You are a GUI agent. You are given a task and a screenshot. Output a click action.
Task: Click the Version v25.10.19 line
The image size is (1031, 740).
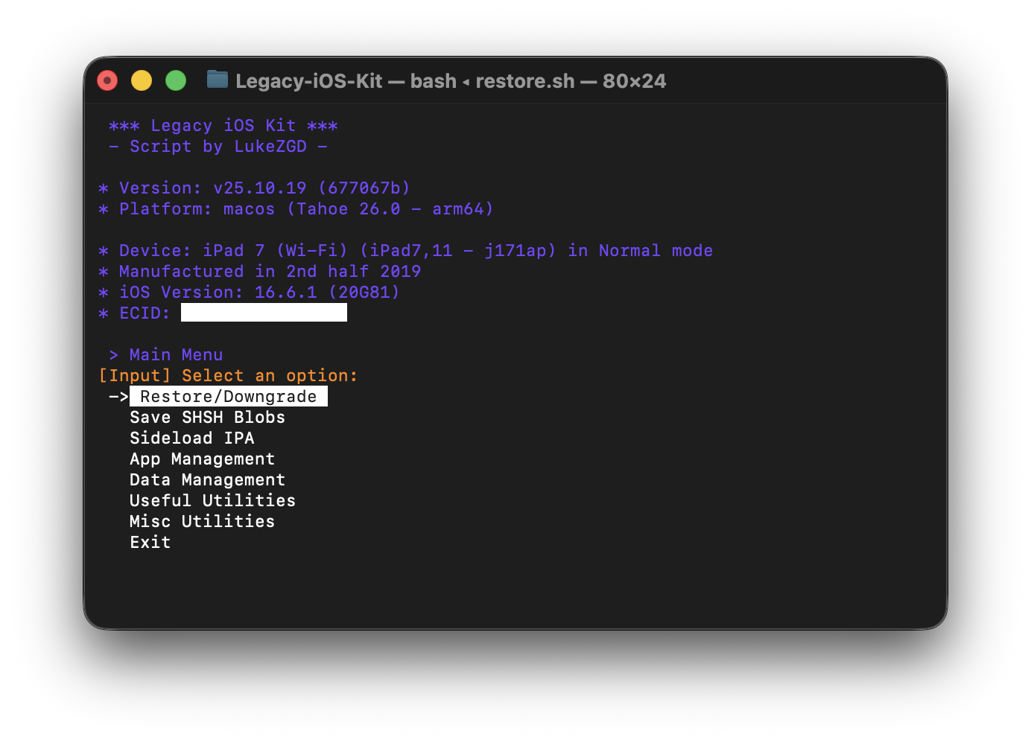click(x=254, y=188)
